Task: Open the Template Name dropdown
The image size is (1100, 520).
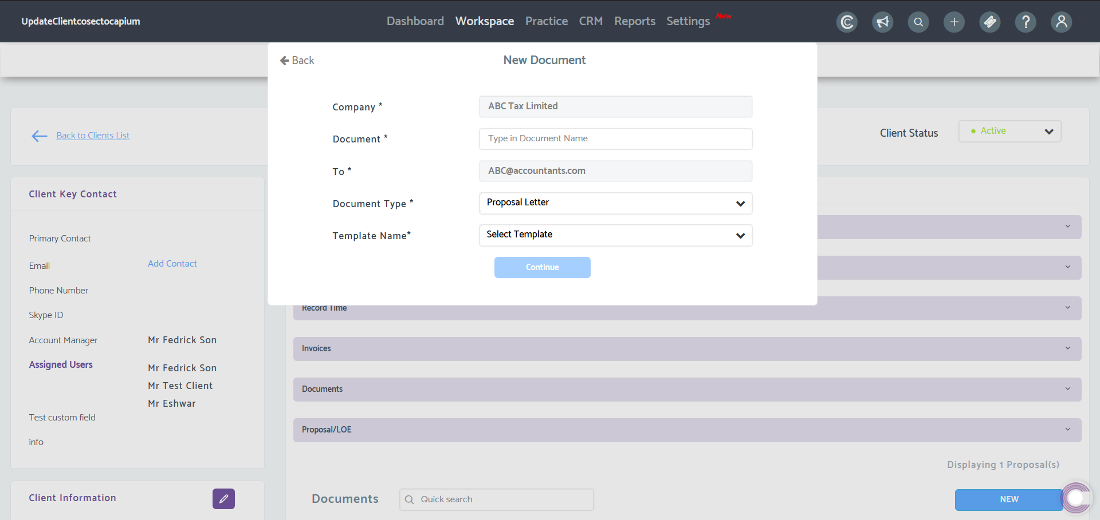Action: 615,235
